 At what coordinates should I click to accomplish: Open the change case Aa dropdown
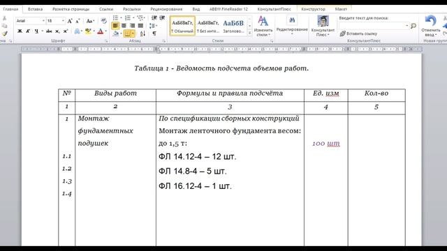point(90,21)
